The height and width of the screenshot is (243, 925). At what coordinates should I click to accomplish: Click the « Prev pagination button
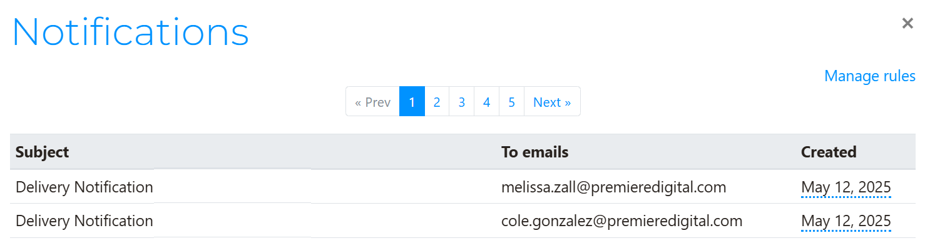pos(372,102)
